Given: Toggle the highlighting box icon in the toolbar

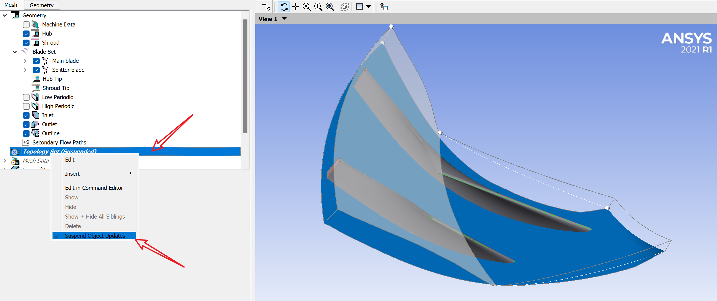Looking at the screenshot, I should pos(344,7).
